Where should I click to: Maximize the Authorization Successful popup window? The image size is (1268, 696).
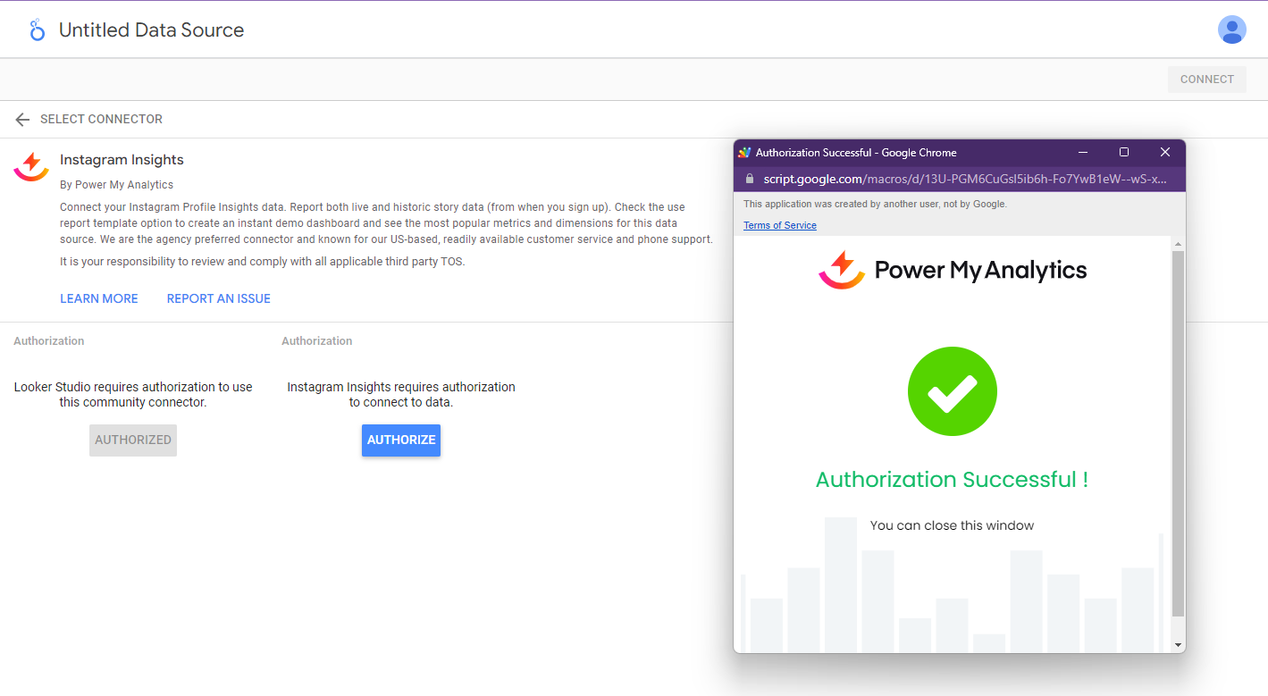tap(1124, 153)
